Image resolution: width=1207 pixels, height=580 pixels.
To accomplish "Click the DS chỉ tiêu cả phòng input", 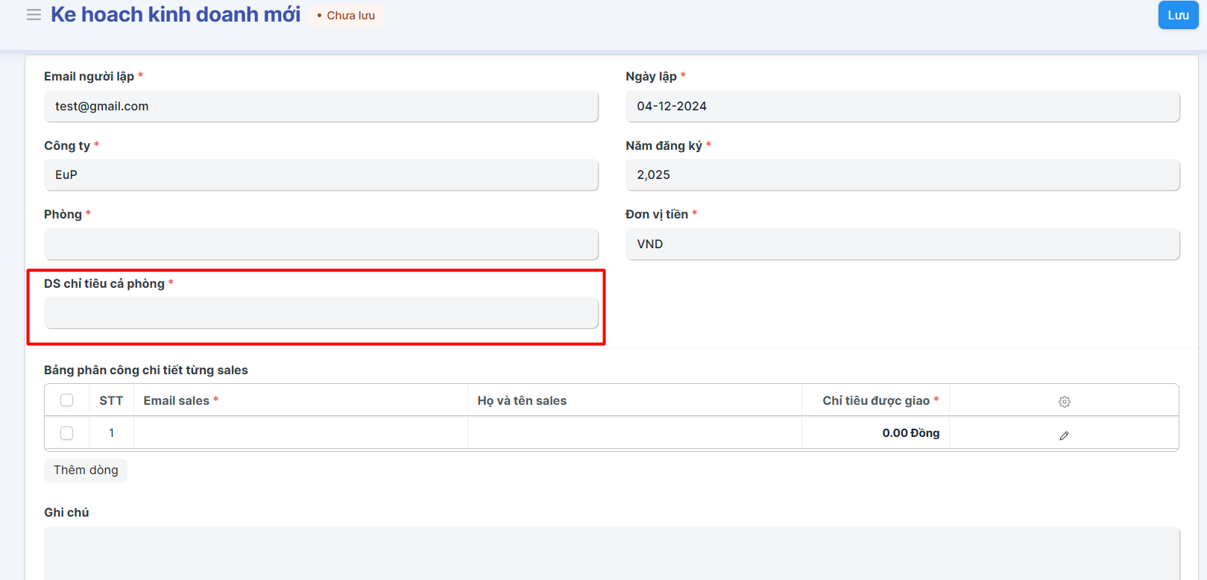I will tap(321, 313).
